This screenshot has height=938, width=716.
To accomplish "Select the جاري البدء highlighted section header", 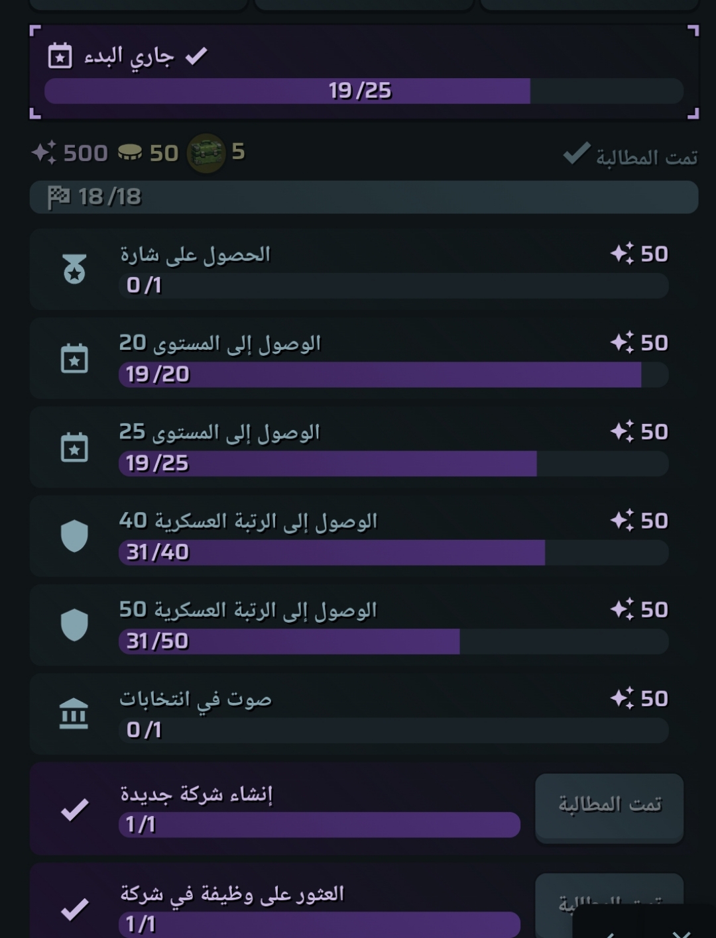I will (365, 72).
